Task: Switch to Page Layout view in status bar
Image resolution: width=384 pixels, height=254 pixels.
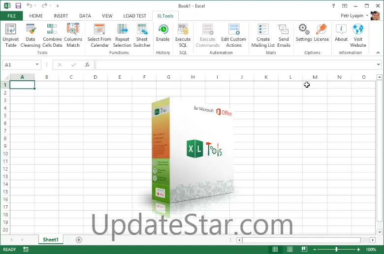Action: [289, 250]
